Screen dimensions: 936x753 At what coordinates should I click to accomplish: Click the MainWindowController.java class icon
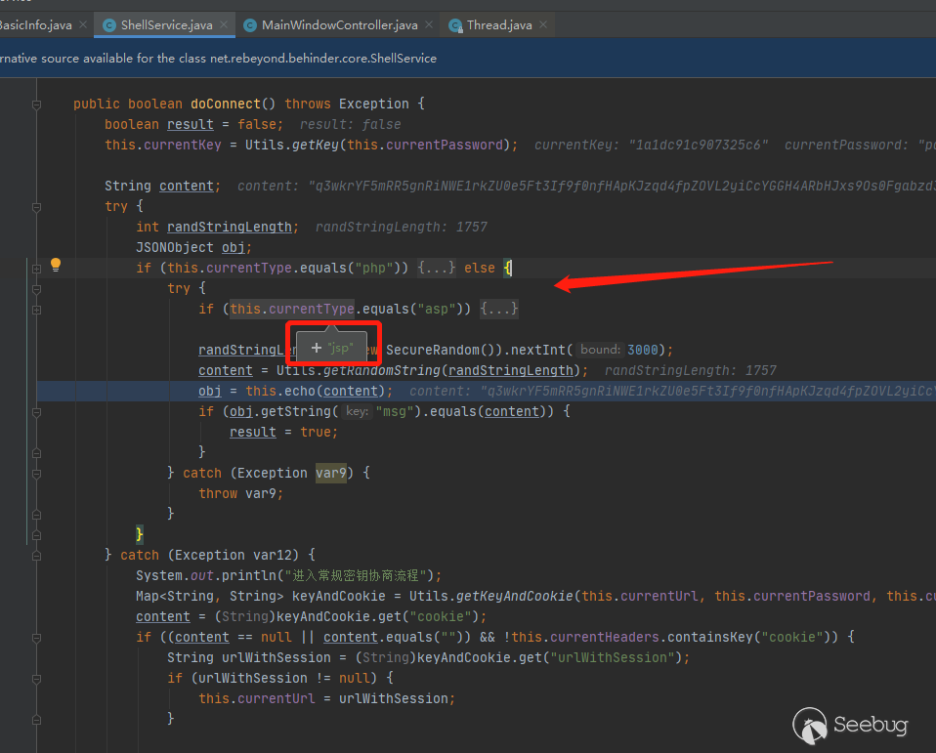tap(250, 25)
